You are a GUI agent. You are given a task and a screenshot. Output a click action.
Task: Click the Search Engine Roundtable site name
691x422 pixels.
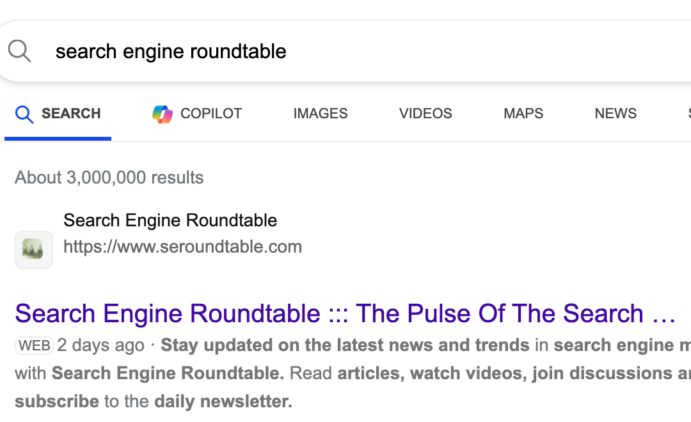point(170,220)
